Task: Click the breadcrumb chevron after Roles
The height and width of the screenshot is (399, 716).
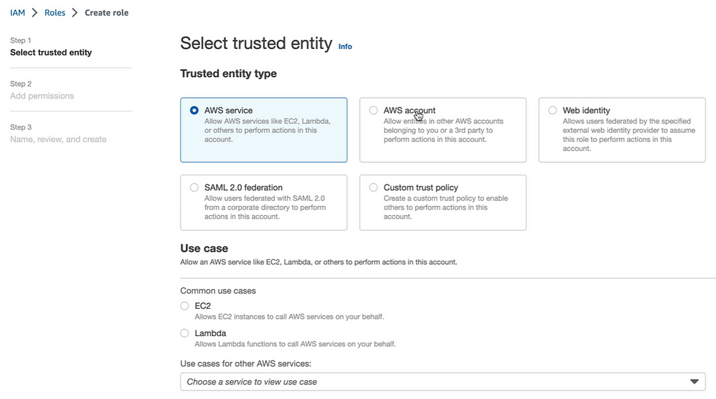Action: tap(75, 13)
